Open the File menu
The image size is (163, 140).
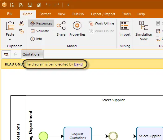pos(10,14)
